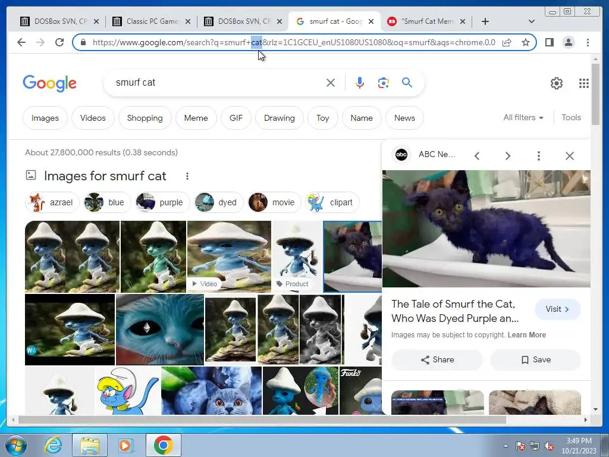Viewport: 609px width, 457px height.
Task: Go back using the browser back arrow
Action: tap(21, 42)
